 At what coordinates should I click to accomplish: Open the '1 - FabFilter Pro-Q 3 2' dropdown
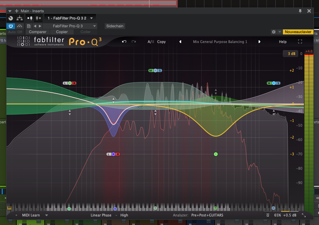pos(70,18)
